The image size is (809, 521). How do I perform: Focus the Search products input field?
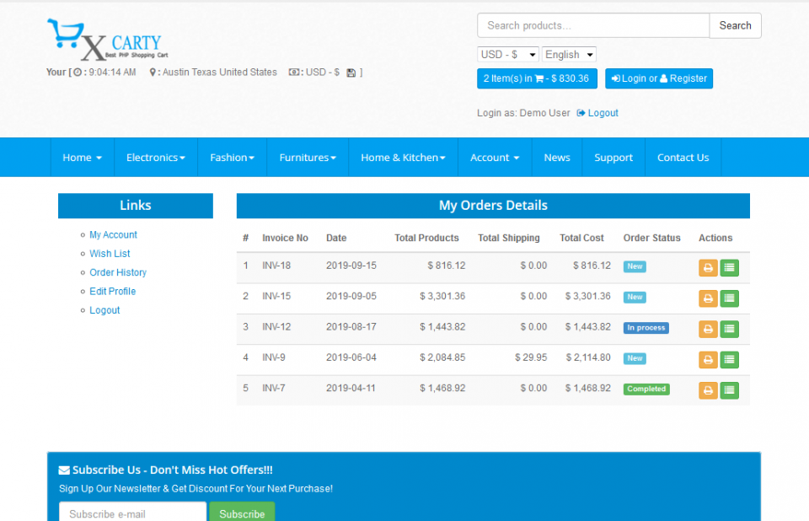592,26
